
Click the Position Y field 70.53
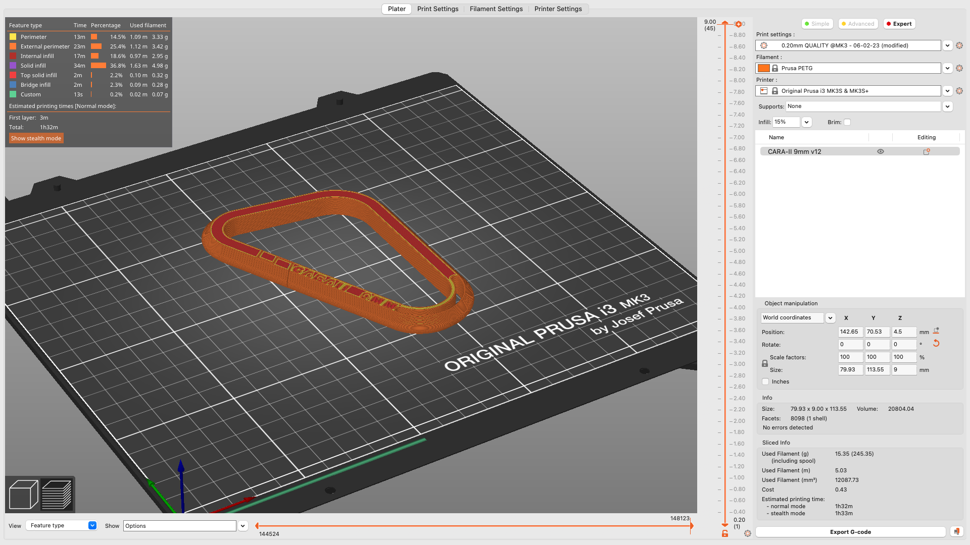tap(878, 332)
